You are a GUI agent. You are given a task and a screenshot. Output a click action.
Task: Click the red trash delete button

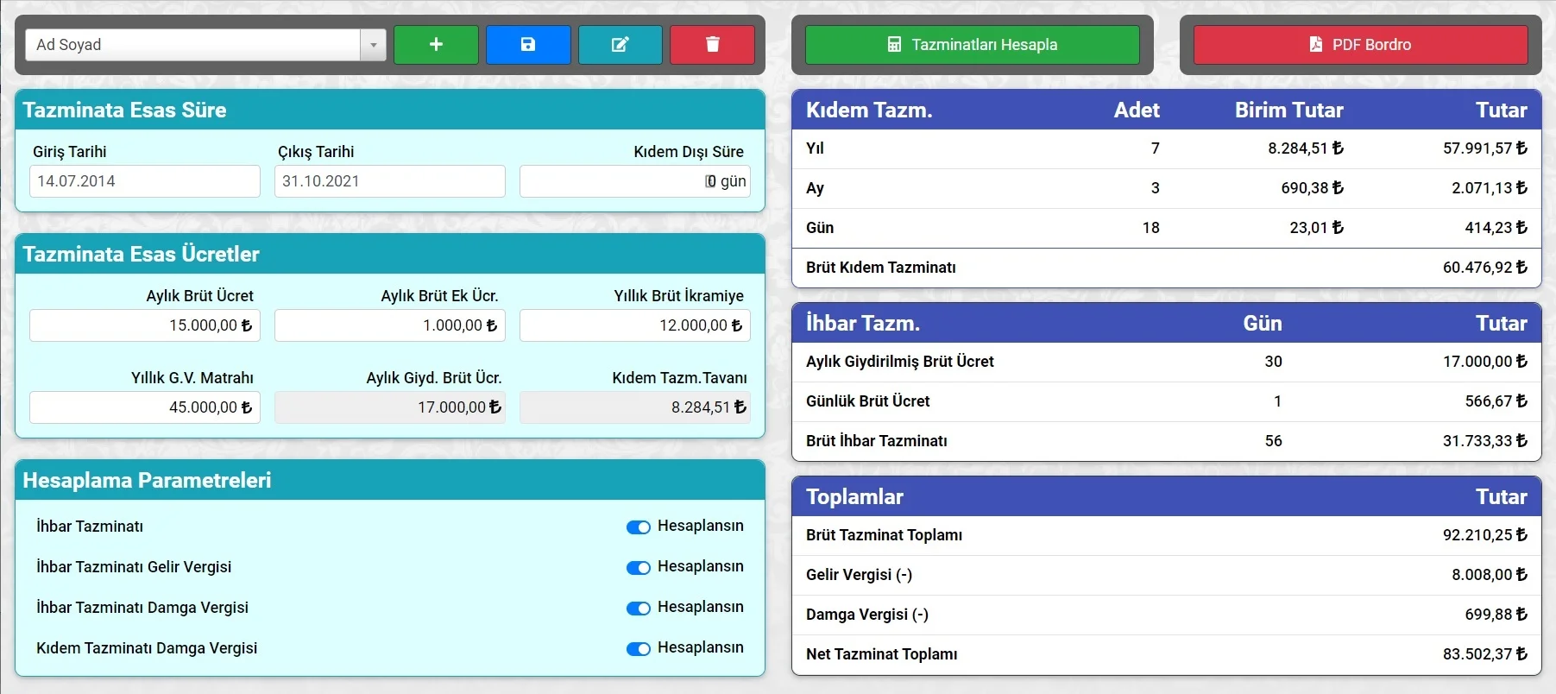713,44
